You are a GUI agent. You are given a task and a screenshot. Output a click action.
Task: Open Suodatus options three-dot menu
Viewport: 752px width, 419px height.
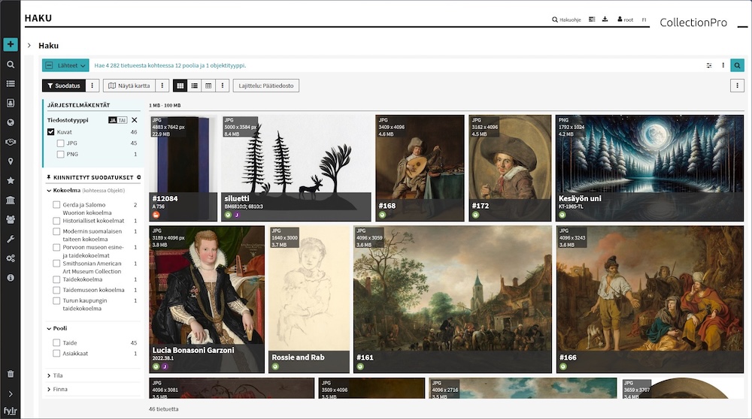point(92,86)
